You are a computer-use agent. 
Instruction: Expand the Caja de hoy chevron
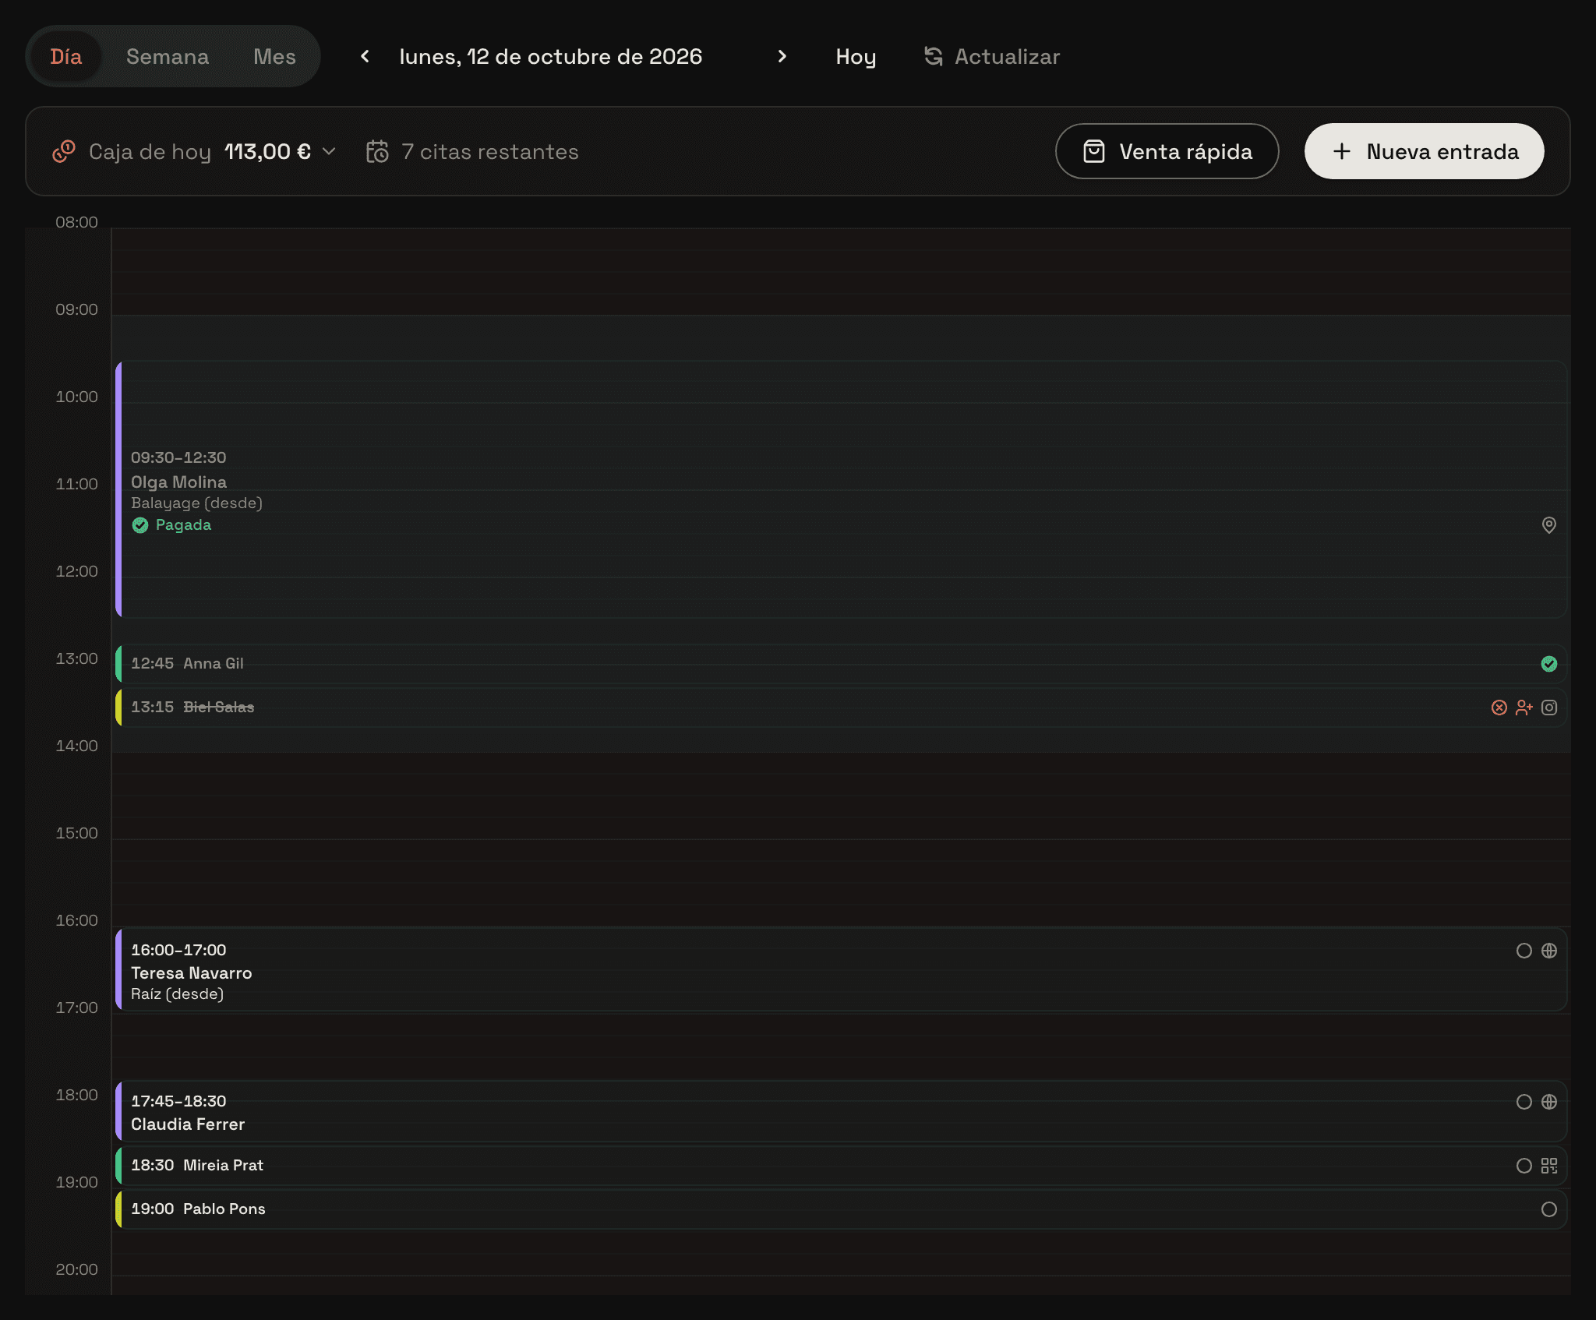point(329,151)
